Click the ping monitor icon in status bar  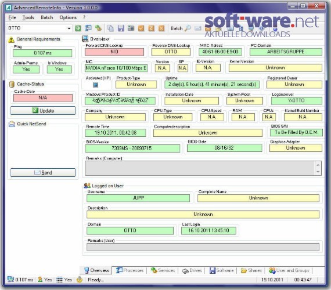click(10, 279)
